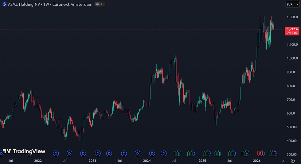Open the dividend marker near August 2023

point(124,153)
